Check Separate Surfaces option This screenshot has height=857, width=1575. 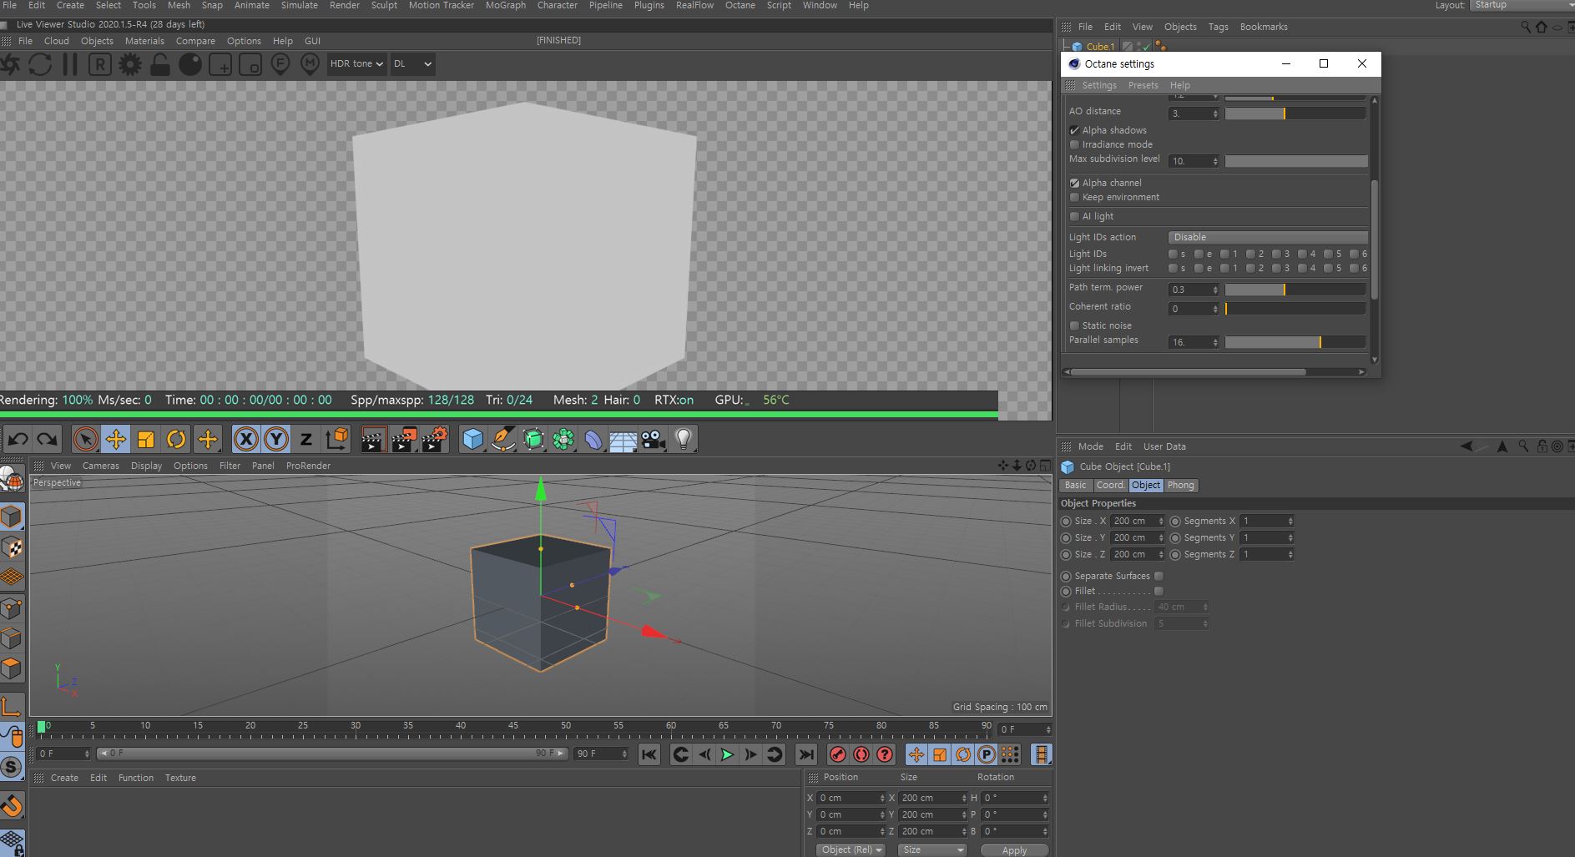click(1159, 576)
